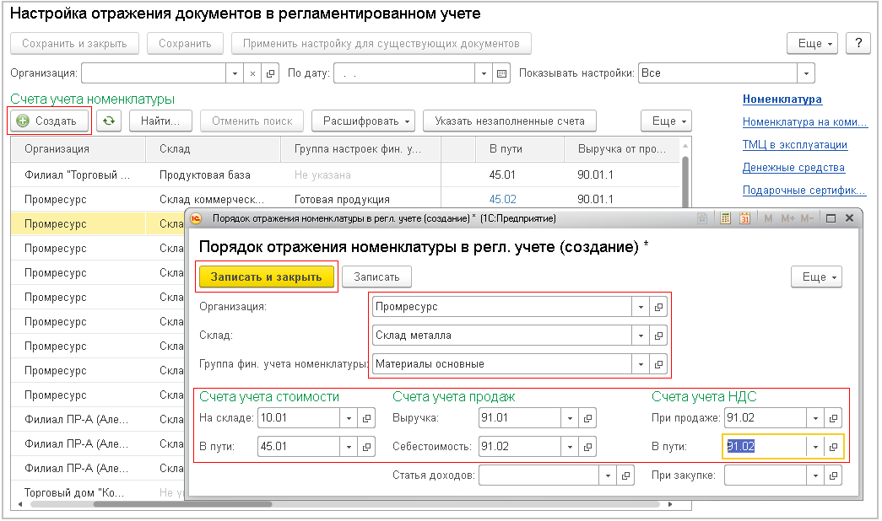Viewport: 882px width, 521px height.
Task: Click the help question mark button
Action: (x=858, y=43)
